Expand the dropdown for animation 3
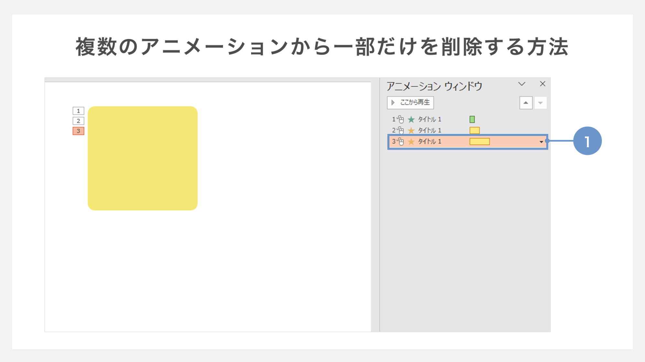 tap(541, 141)
